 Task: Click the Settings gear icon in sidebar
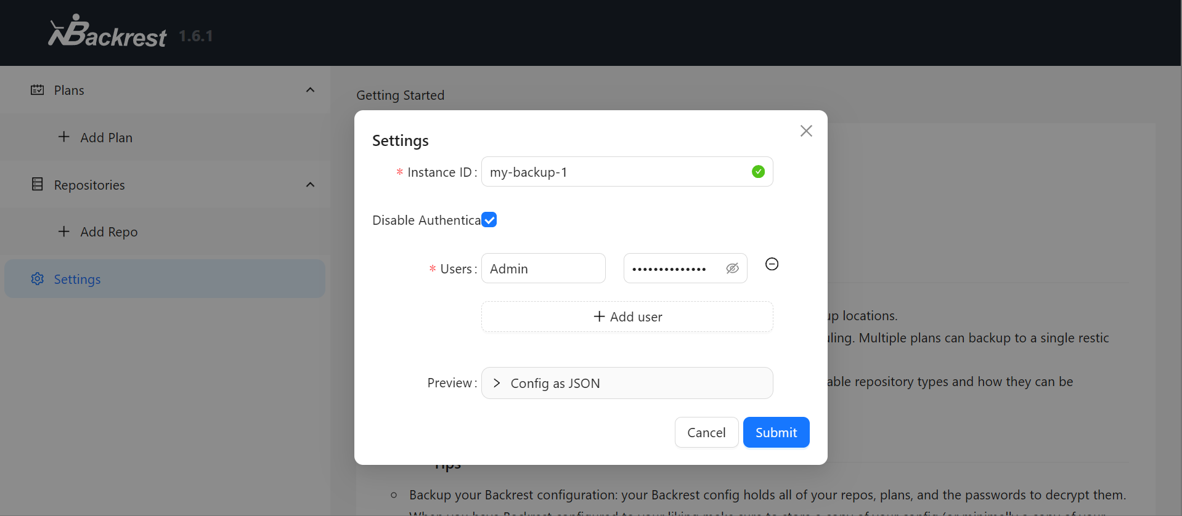tap(38, 279)
